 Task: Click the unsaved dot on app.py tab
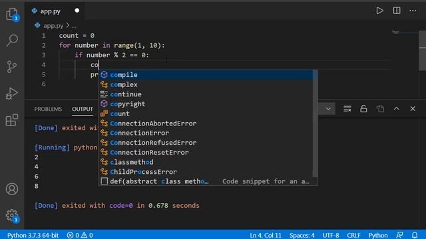point(77,11)
